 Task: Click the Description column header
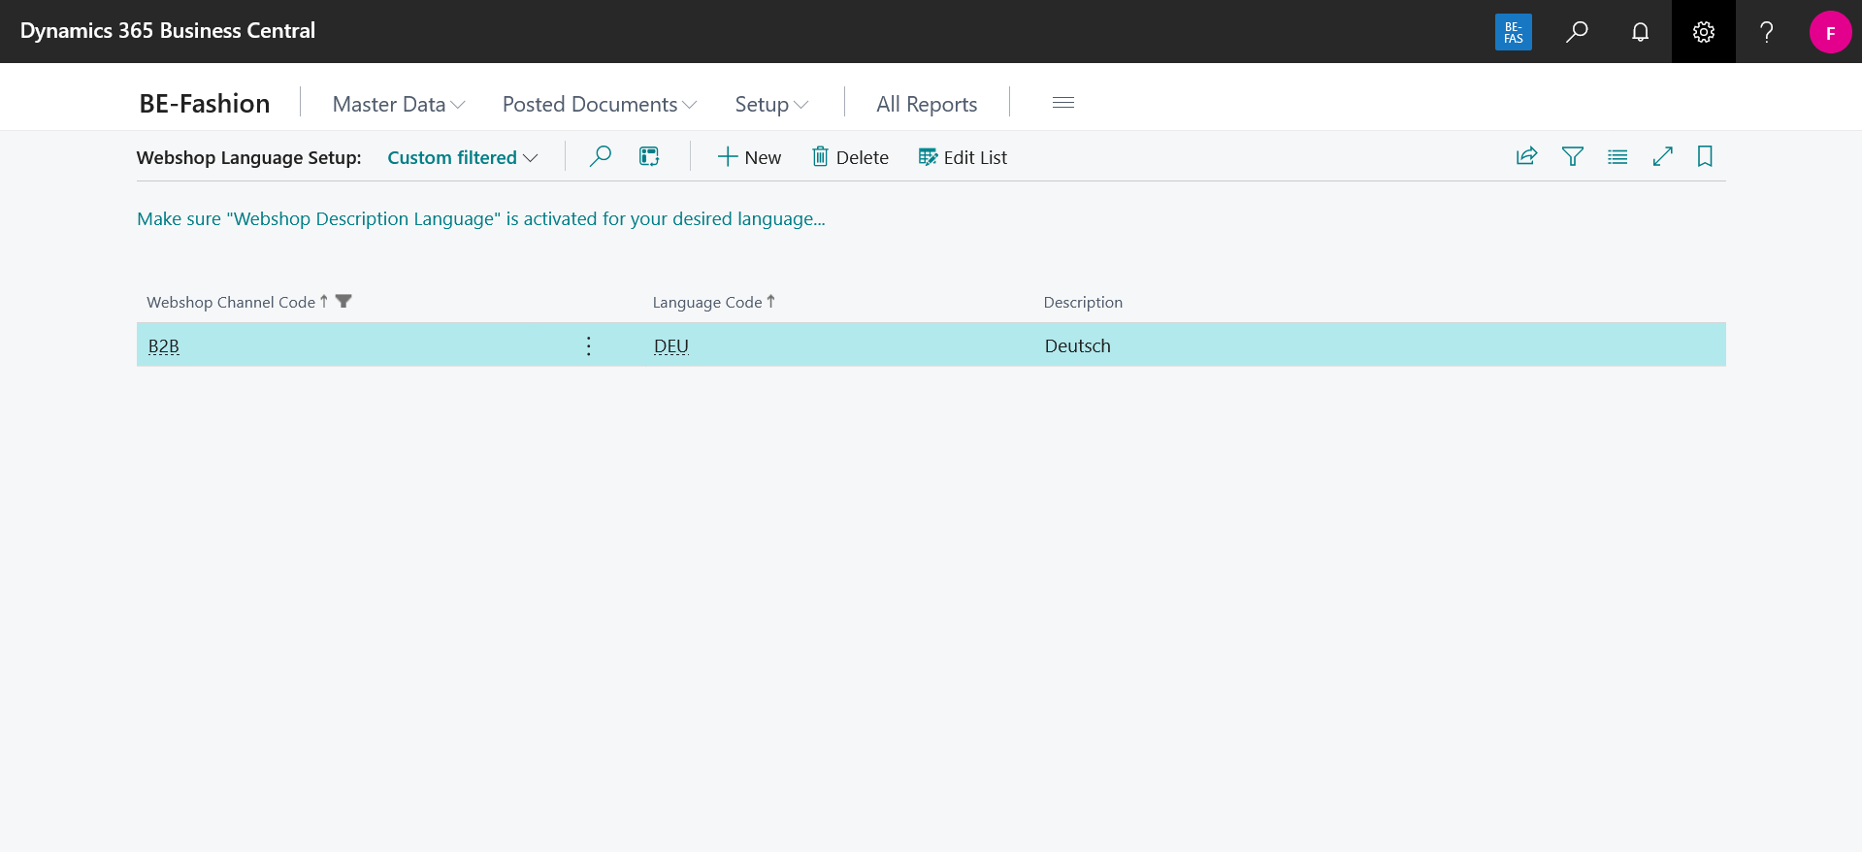(1083, 302)
